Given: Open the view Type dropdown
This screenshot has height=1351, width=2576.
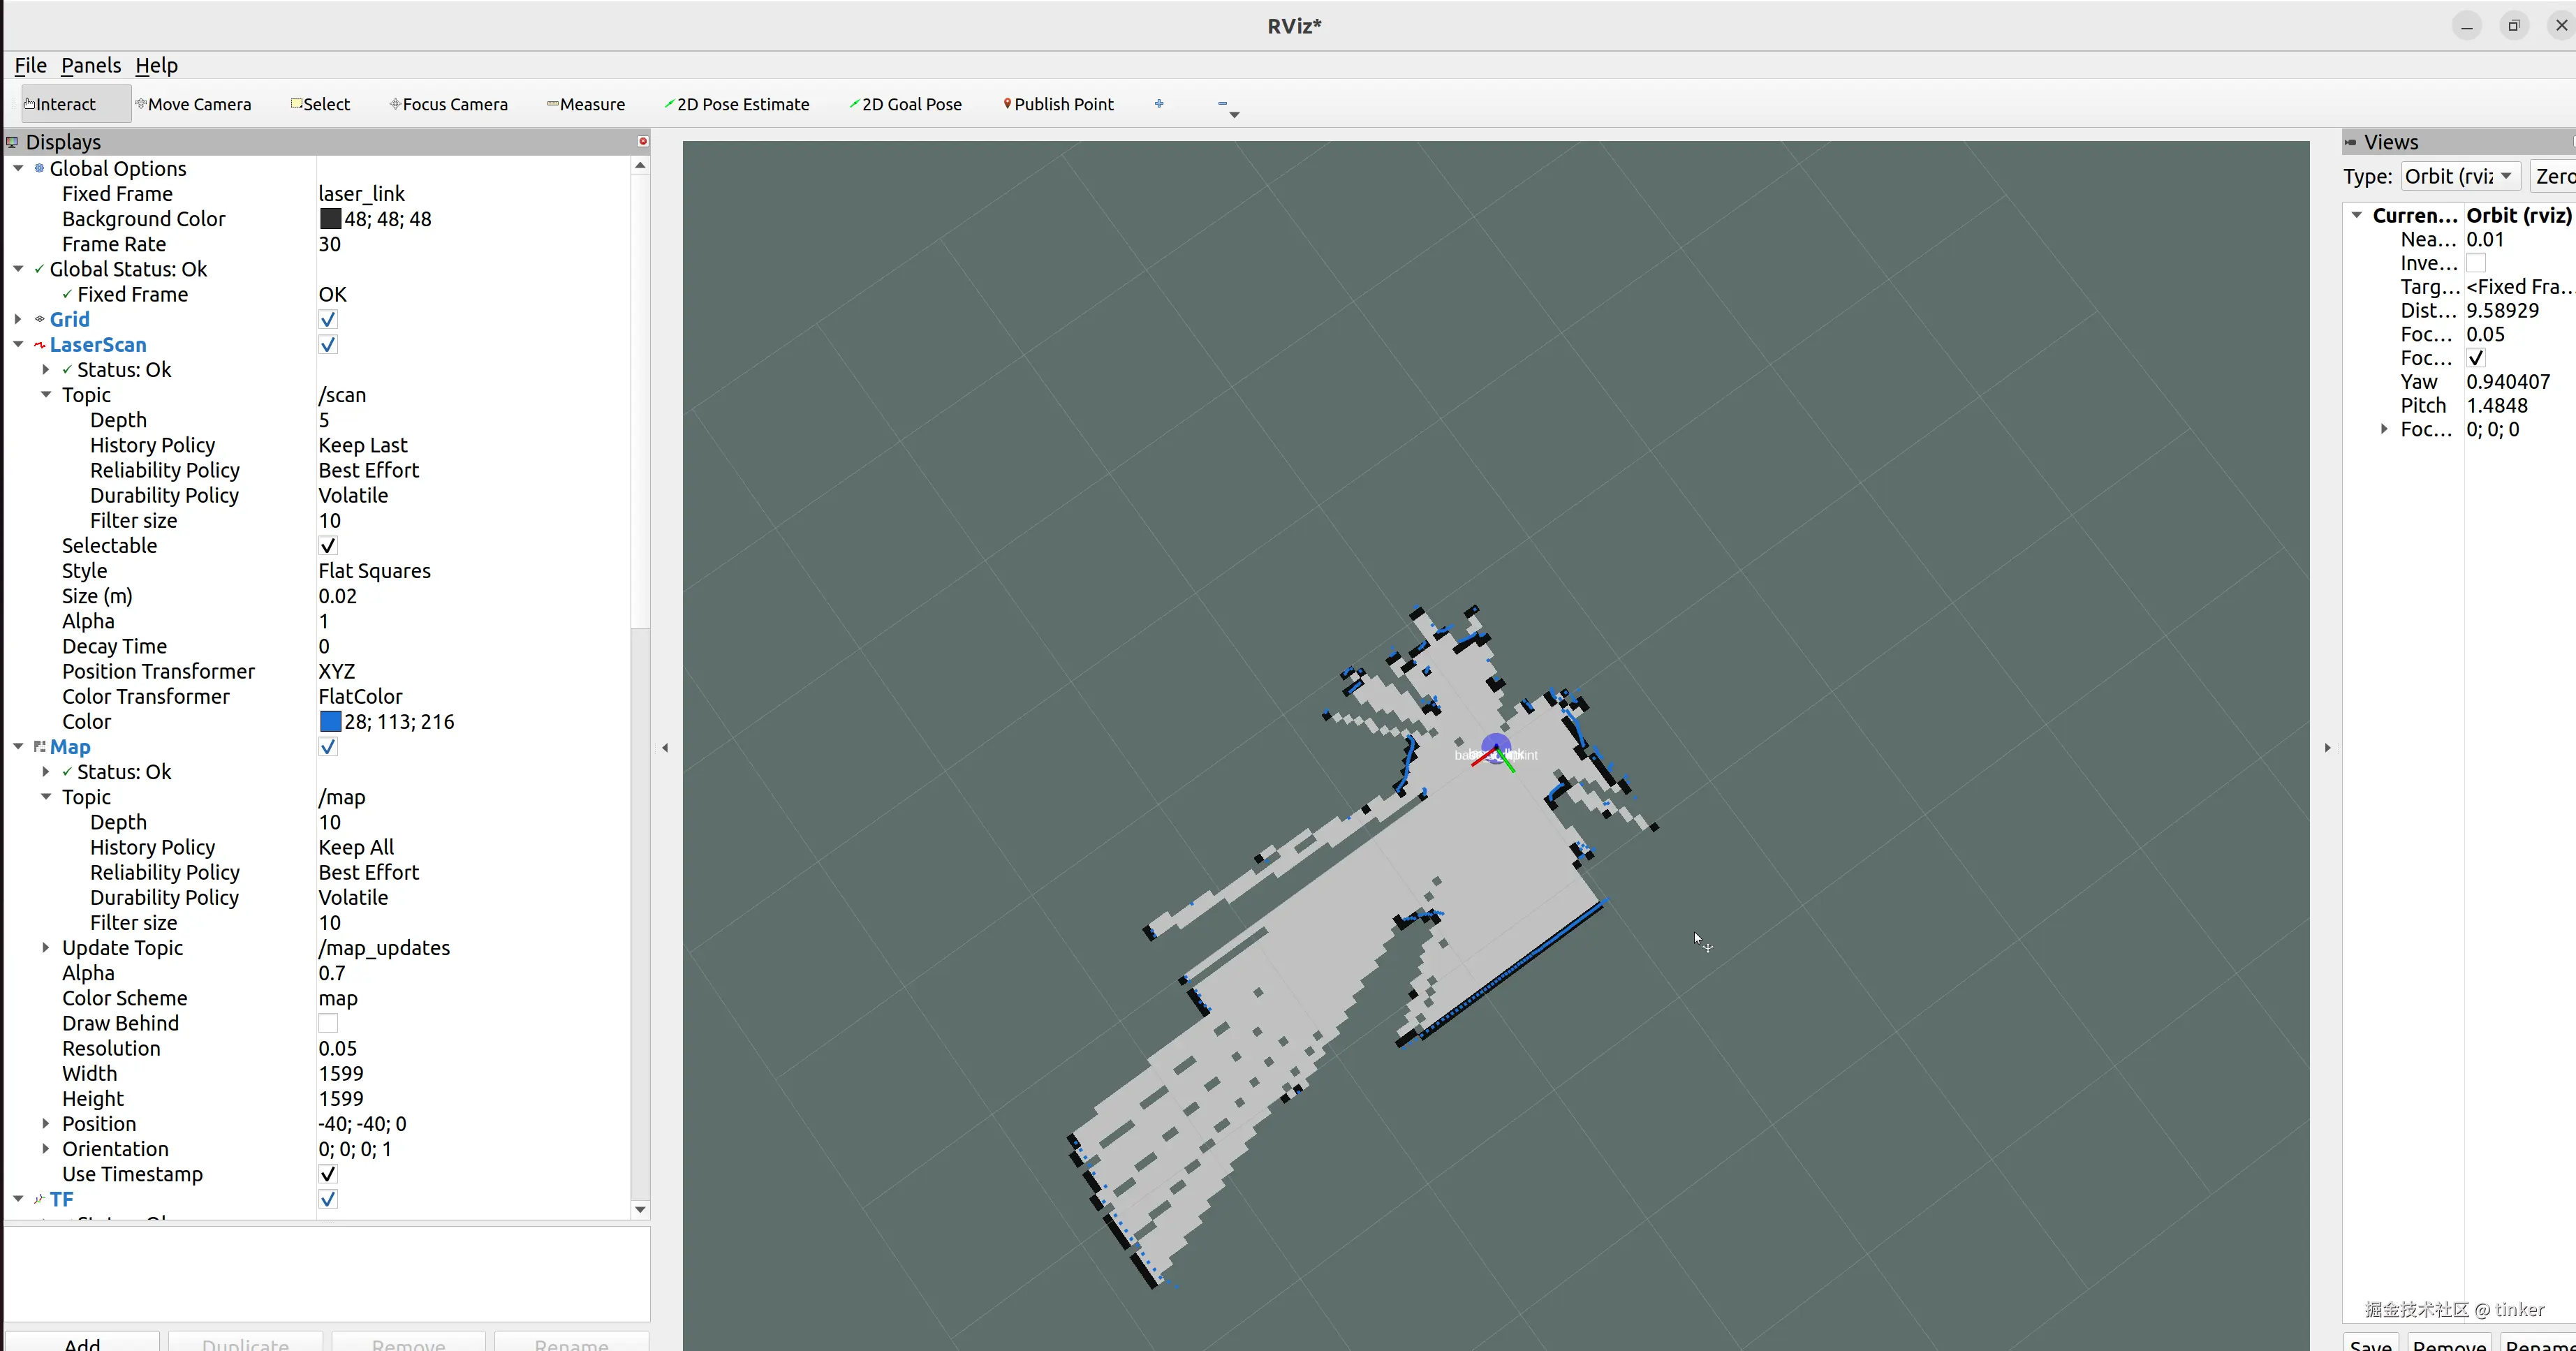Looking at the screenshot, I should (2459, 177).
